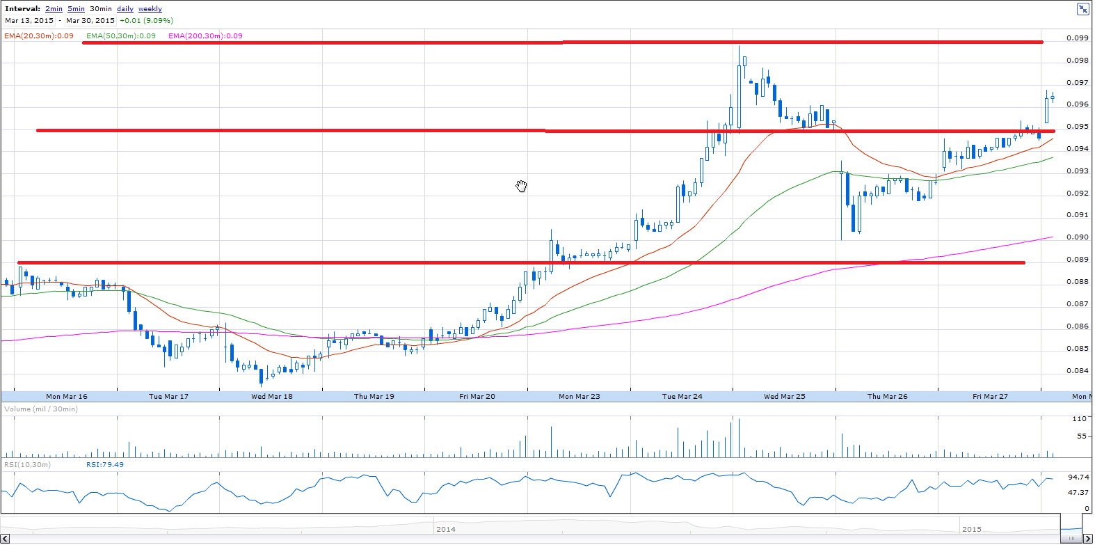Viewport: 1095px width, 545px height.
Task: Click the Mar 30, 2015 end date field
Action: click(x=90, y=21)
